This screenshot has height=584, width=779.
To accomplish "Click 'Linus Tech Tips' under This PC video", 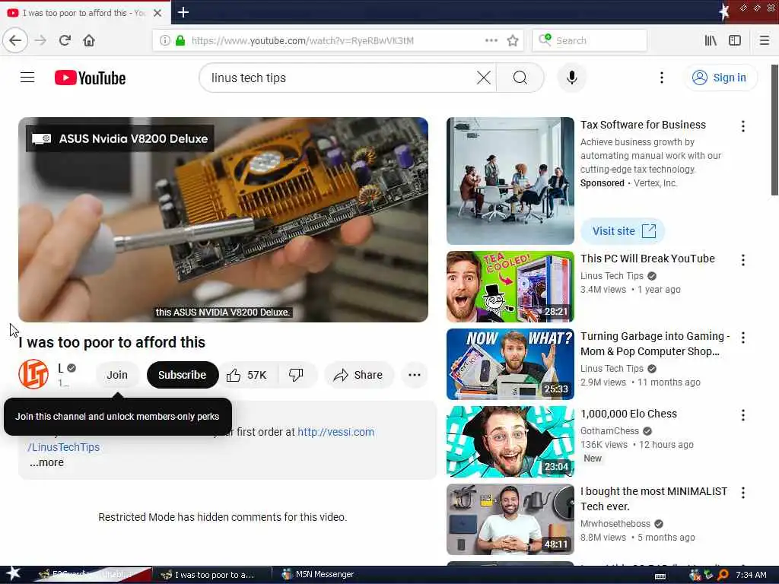I will 612,276.
